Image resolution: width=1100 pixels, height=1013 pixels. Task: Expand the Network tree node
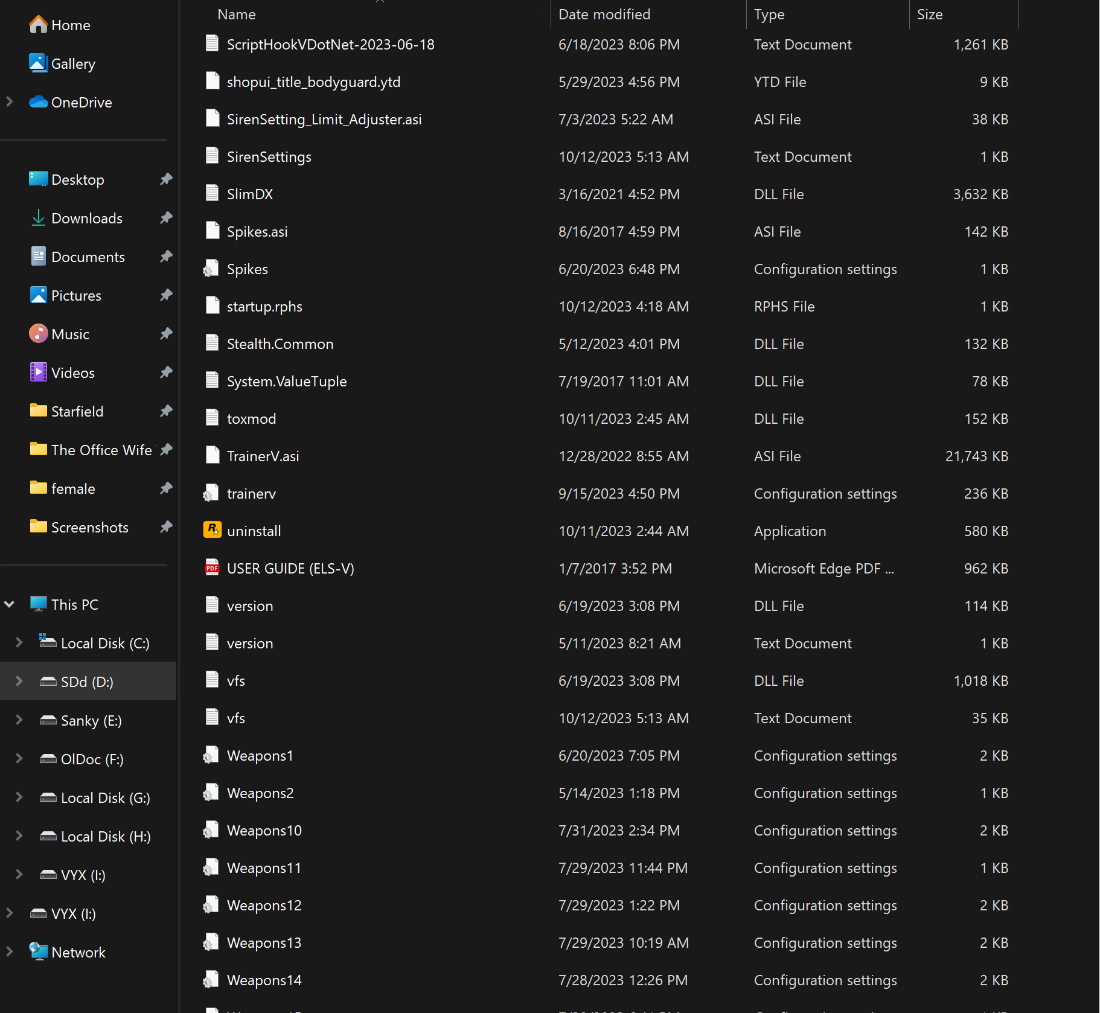(10, 952)
